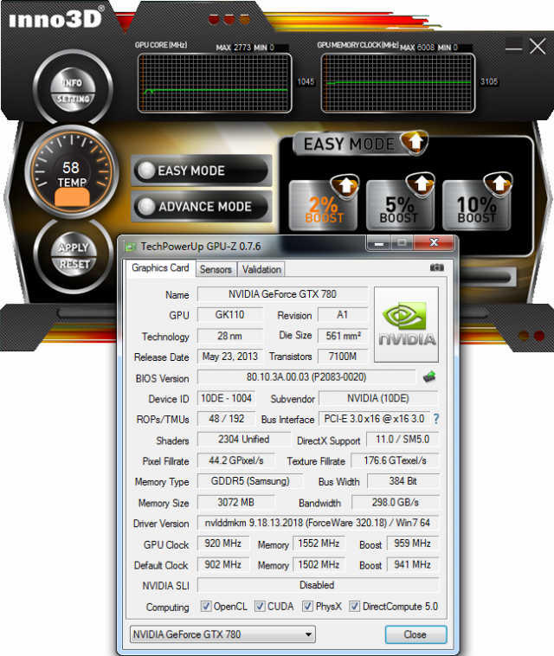The height and width of the screenshot is (656, 554).
Task: Click the current Boost value 959 MHz
Action: coord(413,543)
